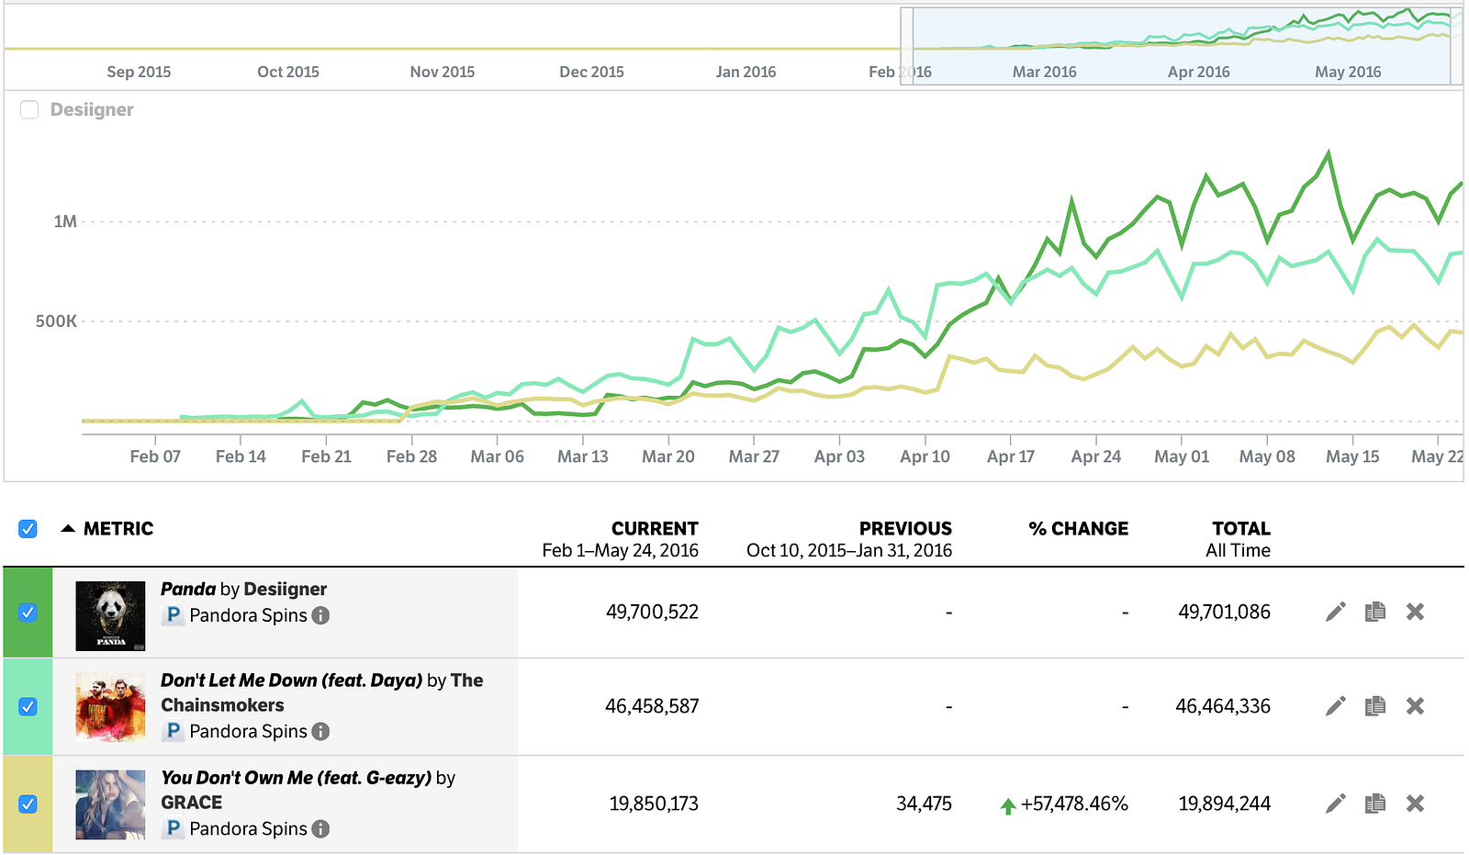Open info icon beside Panda's Pandora Spins
1469x855 pixels.
click(x=320, y=615)
